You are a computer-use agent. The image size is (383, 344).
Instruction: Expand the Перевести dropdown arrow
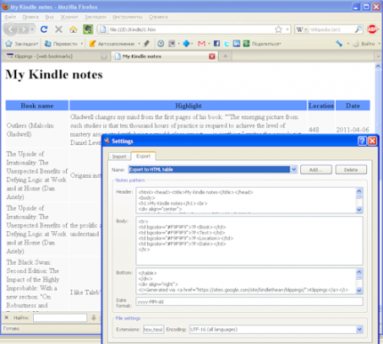point(82,44)
